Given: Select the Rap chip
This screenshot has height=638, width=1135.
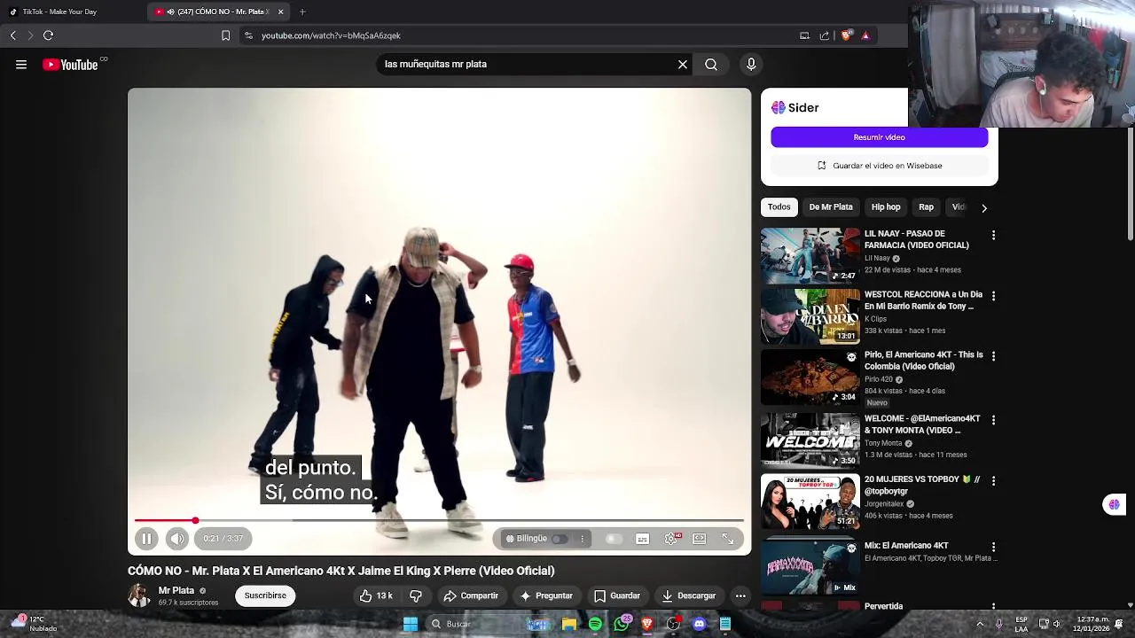Looking at the screenshot, I should pyautogui.click(x=926, y=207).
